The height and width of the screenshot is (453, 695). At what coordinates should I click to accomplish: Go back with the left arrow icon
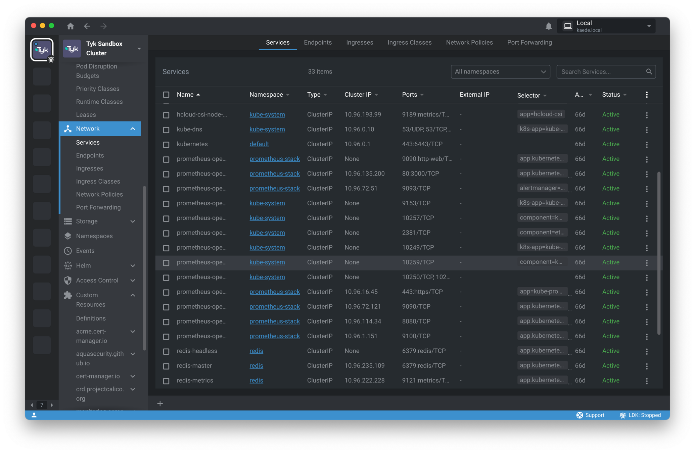(x=87, y=26)
